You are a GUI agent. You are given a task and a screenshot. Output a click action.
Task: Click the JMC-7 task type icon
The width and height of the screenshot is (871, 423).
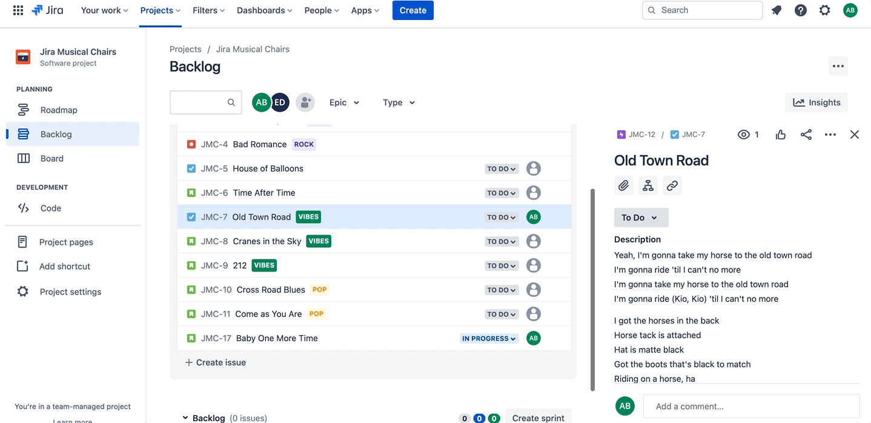pos(191,217)
